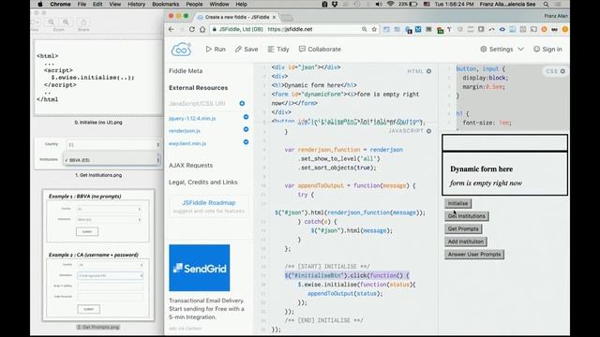Click Zoom out in Preview toolbar
Image resolution: width=600 pixels, height=337 pixels.
click(x=52, y=22)
